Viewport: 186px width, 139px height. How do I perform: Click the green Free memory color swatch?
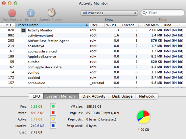(53, 106)
